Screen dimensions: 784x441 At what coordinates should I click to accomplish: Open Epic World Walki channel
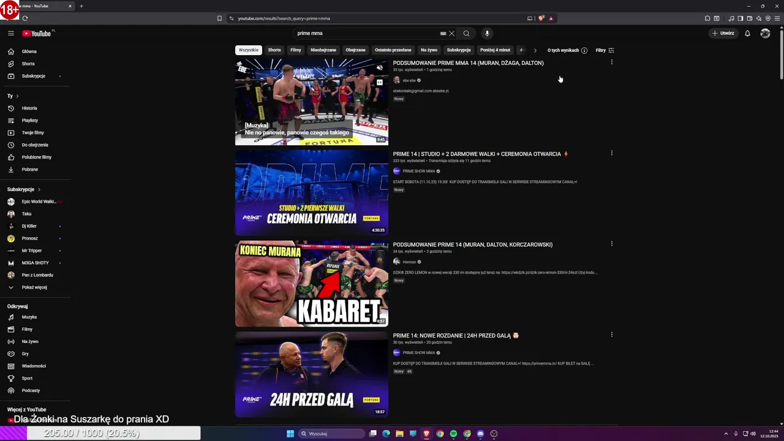pos(35,202)
